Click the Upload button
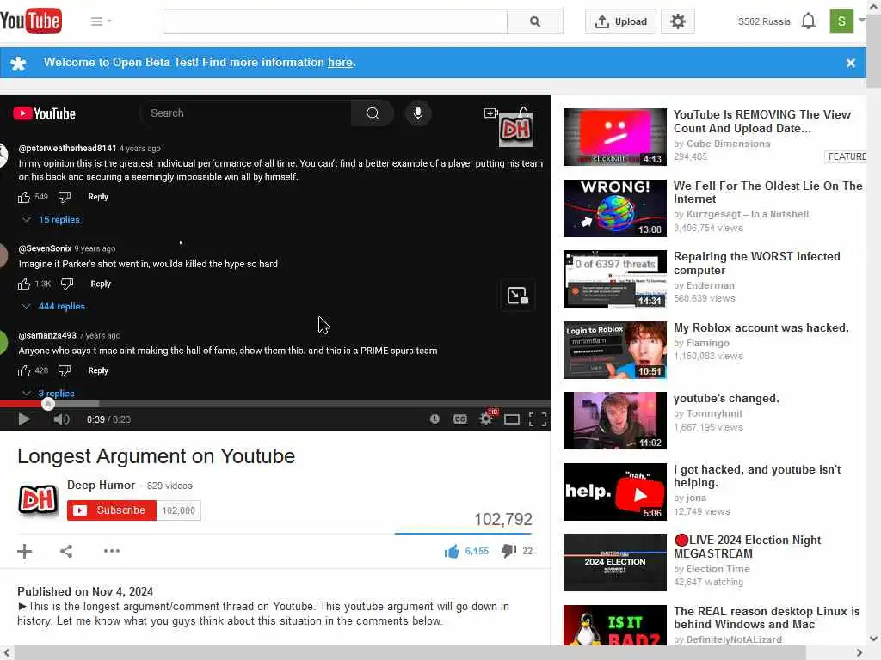This screenshot has width=881, height=660. click(620, 21)
